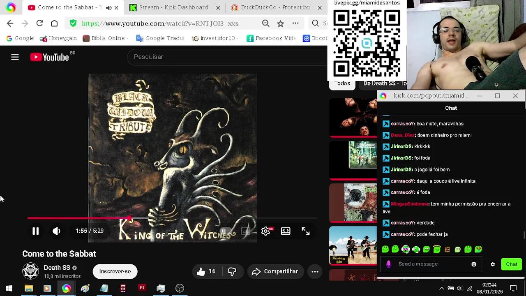Viewport: 526px width, 296px height.
Task: Open the Death SS channel avatar
Action: [30, 271]
